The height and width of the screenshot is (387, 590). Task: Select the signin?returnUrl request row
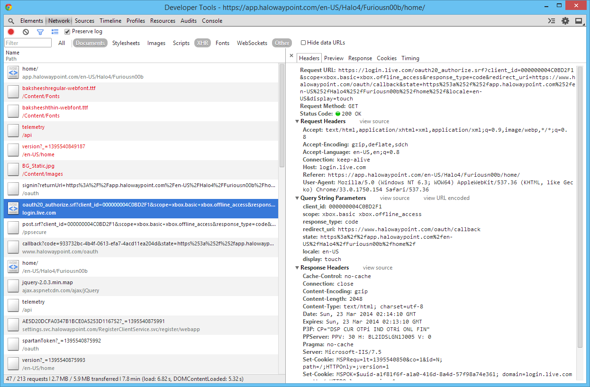click(141, 189)
